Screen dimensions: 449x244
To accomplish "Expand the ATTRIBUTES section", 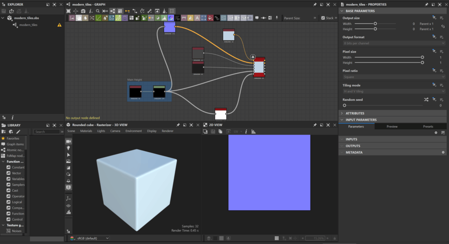I will pyautogui.click(x=392, y=113).
